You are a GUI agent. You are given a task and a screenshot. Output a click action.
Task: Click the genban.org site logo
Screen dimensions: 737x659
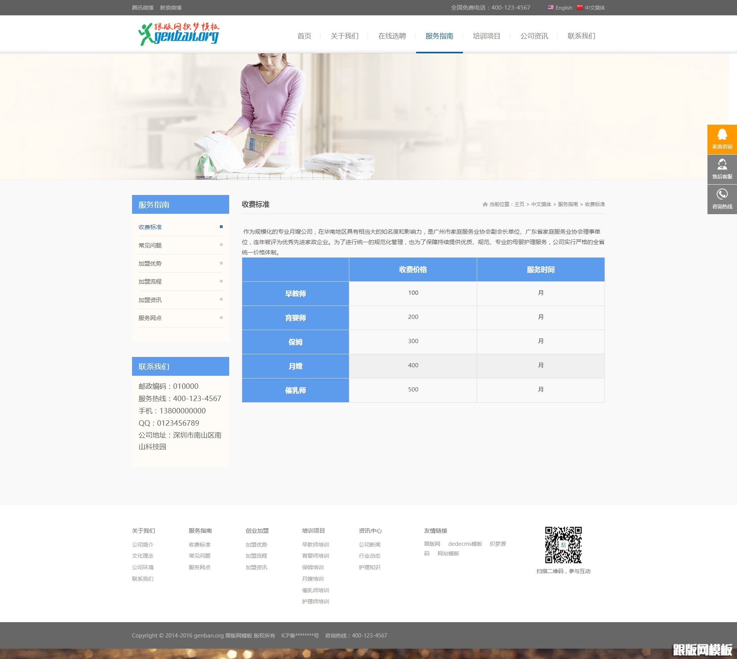(179, 34)
